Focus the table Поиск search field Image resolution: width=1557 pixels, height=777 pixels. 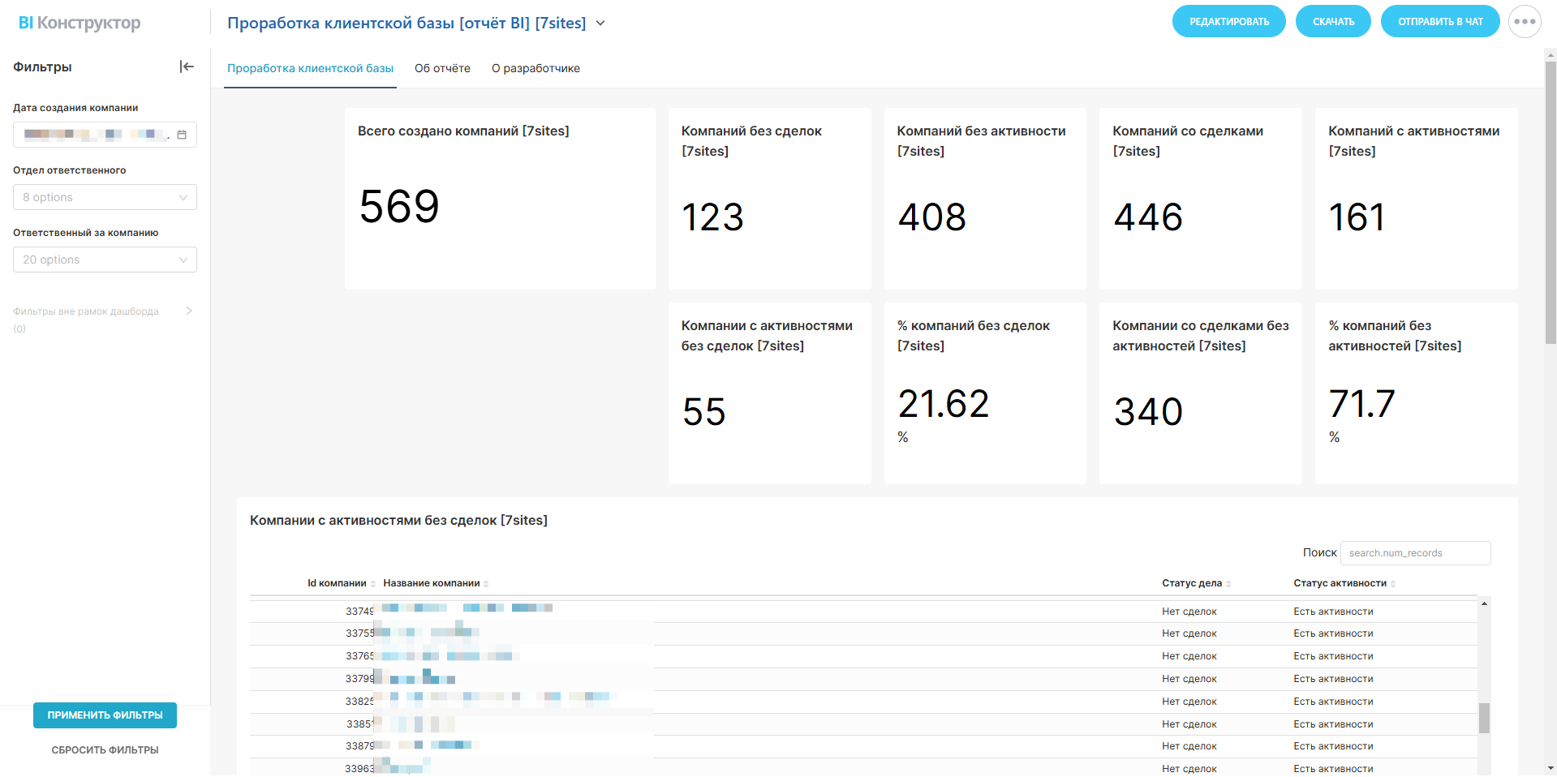(x=1415, y=553)
